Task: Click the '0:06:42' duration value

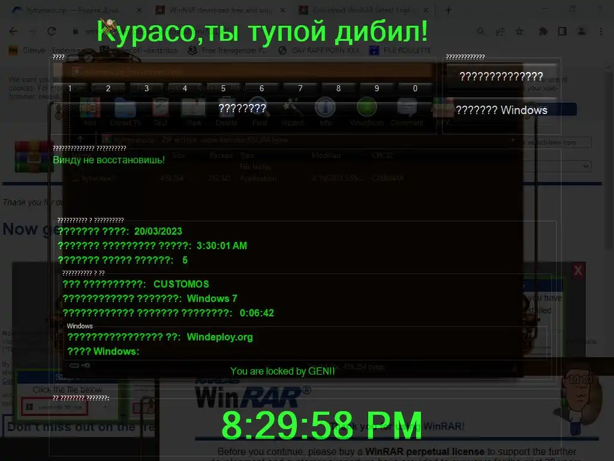Action: [x=257, y=313]
